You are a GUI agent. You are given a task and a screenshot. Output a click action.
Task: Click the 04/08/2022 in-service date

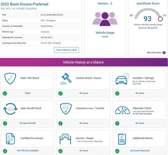click(47, 37)
